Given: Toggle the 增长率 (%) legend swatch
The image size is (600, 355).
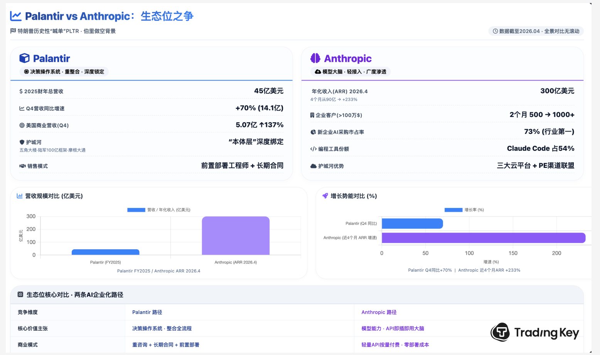Looking at the screenshot, I should point(453,210).
